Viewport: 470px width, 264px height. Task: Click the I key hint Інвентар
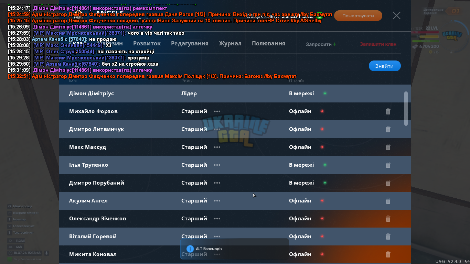click(17, 219)
